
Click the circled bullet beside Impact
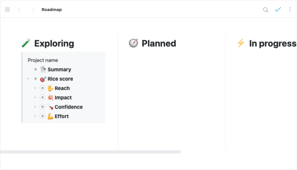click(42, 98)
